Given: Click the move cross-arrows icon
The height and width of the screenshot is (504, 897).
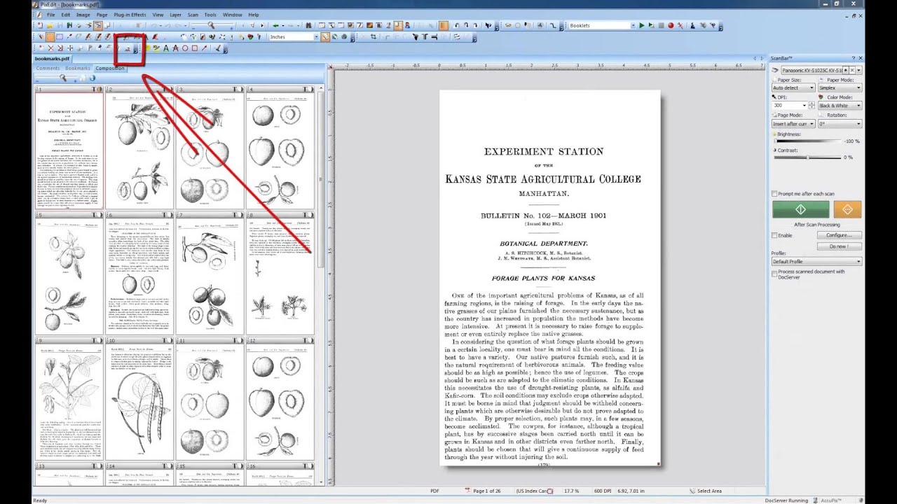Looking at the screenshot, I should click(x=70, y=48).
